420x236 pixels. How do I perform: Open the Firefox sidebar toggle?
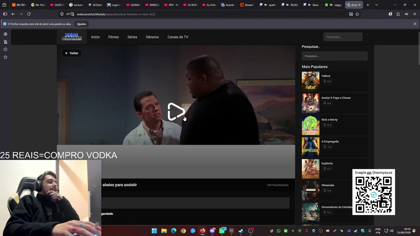pyautogui.click(x=5, y=14)
